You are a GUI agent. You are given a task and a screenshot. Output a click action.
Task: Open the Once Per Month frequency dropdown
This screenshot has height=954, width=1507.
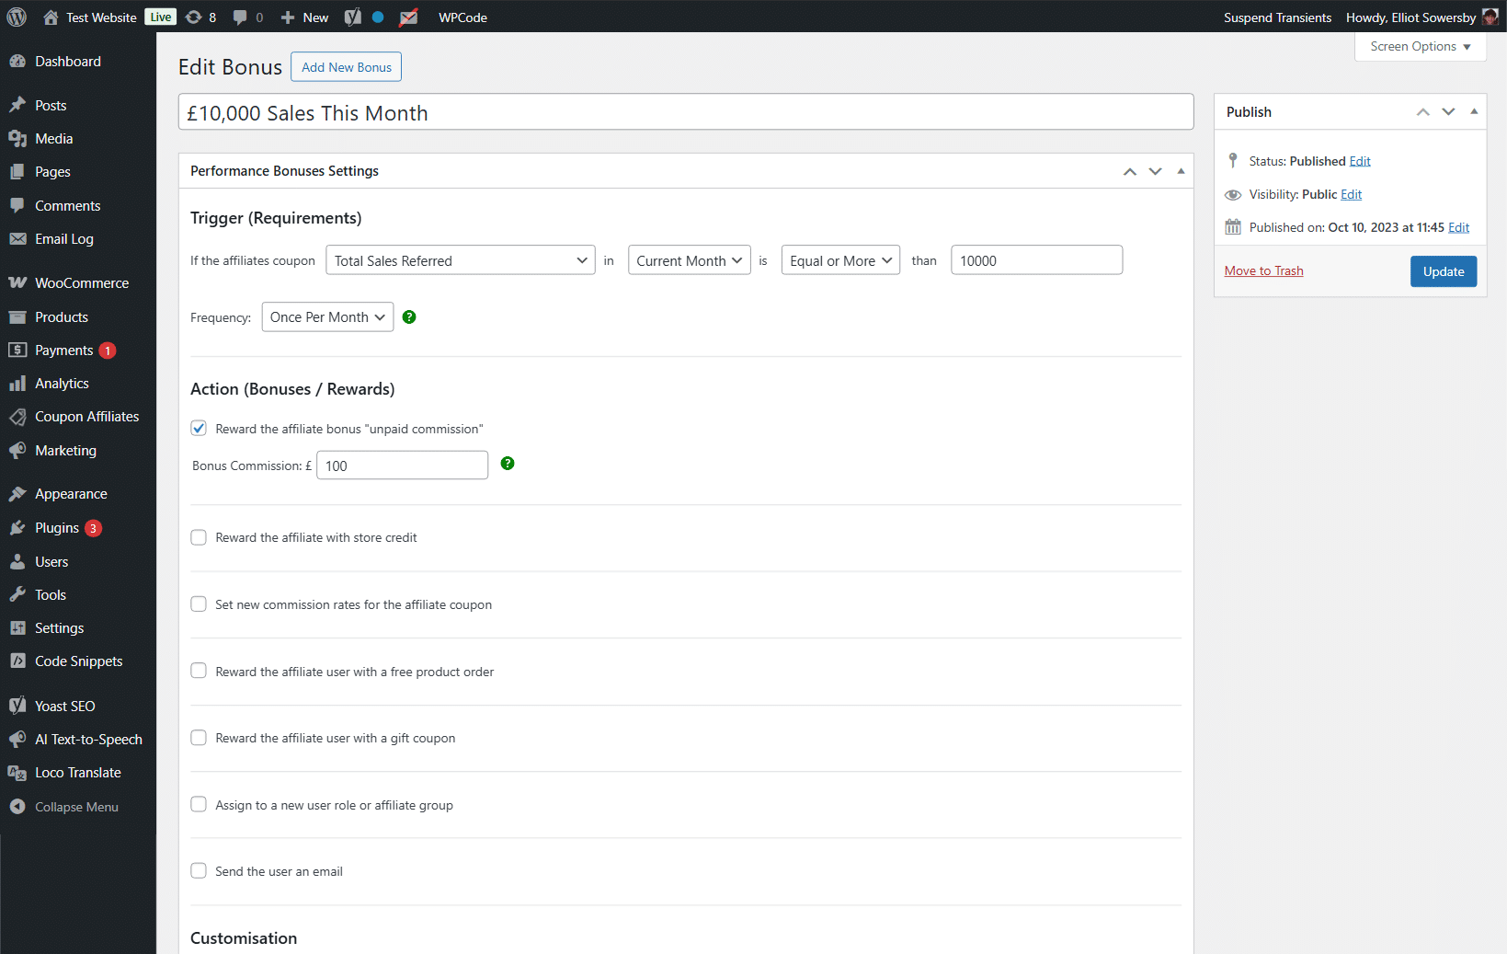point(327,316)
